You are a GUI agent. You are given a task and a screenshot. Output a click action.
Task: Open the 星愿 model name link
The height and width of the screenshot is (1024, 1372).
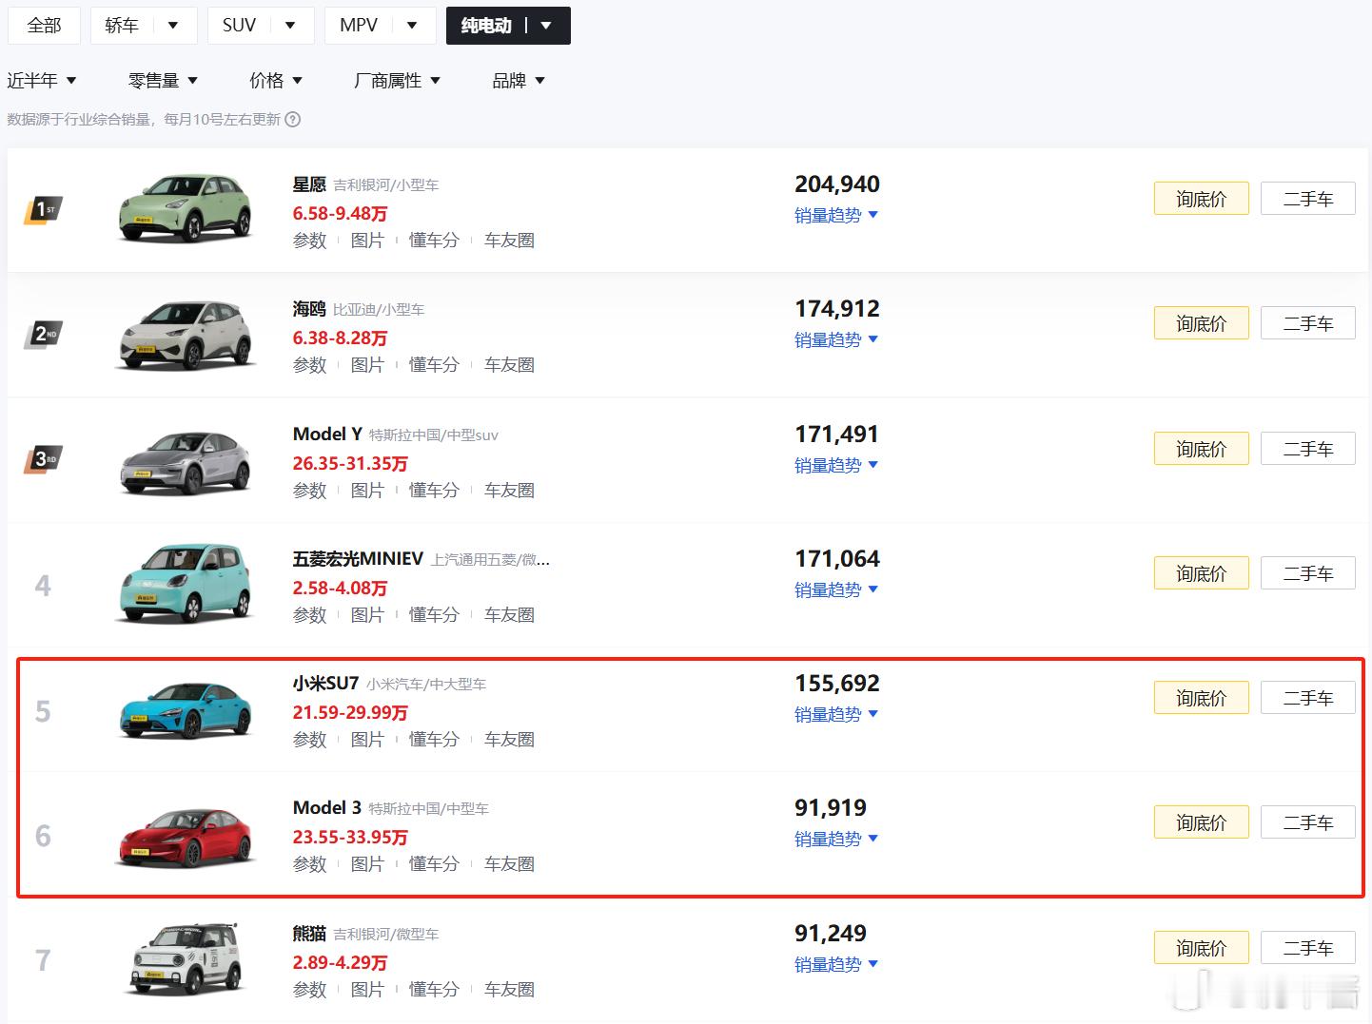pyautogui.click(x=309, y=184)
